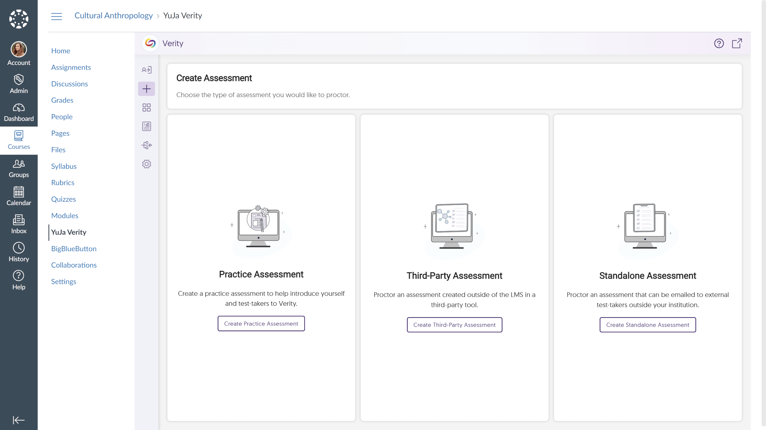This screenshot has height=430, width=766.
Task: Open People in course menu
Action: click(62, 117)
